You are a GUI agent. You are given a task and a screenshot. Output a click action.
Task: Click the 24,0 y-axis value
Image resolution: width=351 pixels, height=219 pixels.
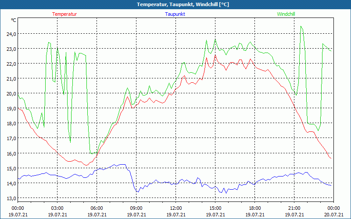pos(11,34)
